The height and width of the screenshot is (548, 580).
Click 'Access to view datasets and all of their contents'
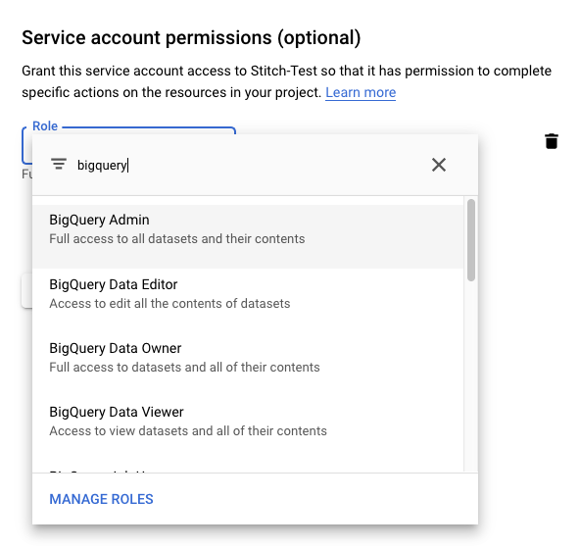188,430
